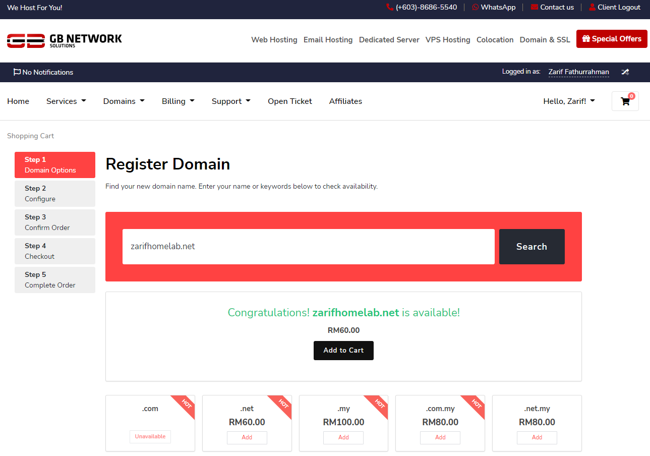Image resolution: width=650 pixels, height=456 pixels.
Task: Expand the Services dropdown menu
Action: (x=66, y=101)
